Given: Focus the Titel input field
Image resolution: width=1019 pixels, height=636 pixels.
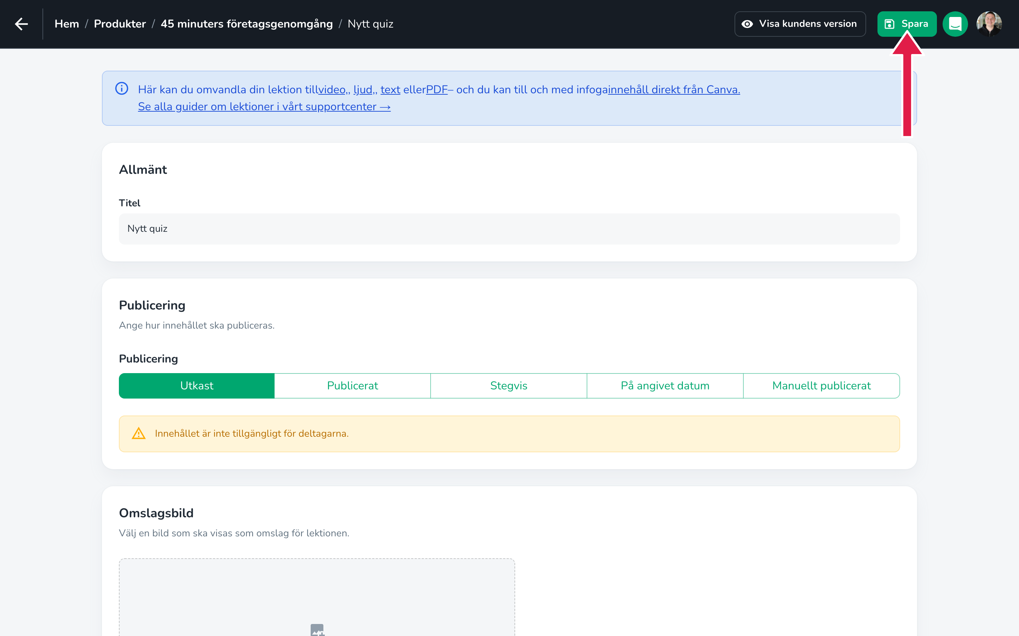Looking at the screenshot, I should coord(509,229).
